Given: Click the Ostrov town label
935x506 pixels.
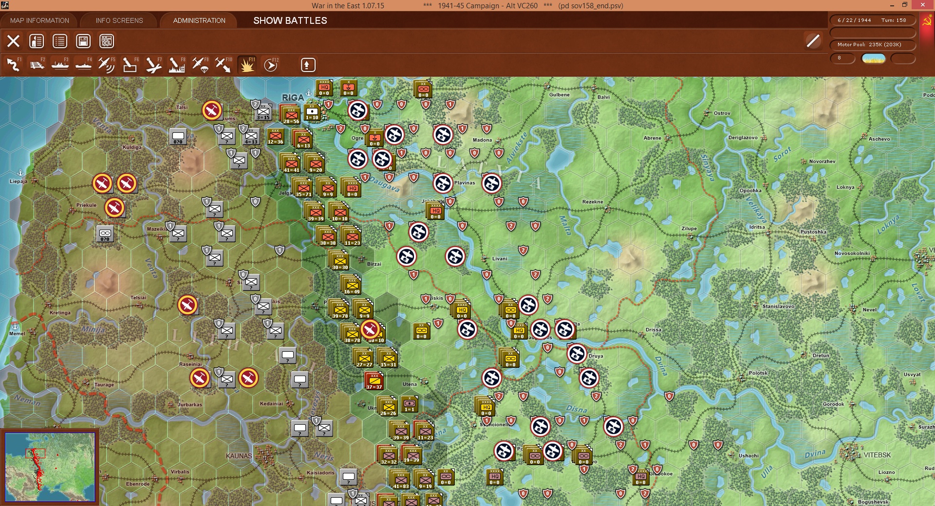Looking at the screenshot, I should point(722,113).
